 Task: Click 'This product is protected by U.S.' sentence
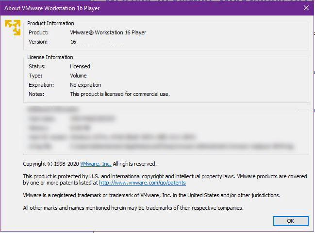coord(165,179)
